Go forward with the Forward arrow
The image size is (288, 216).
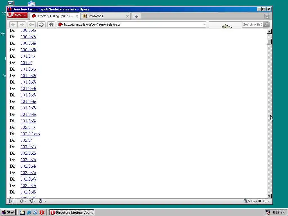22,24
